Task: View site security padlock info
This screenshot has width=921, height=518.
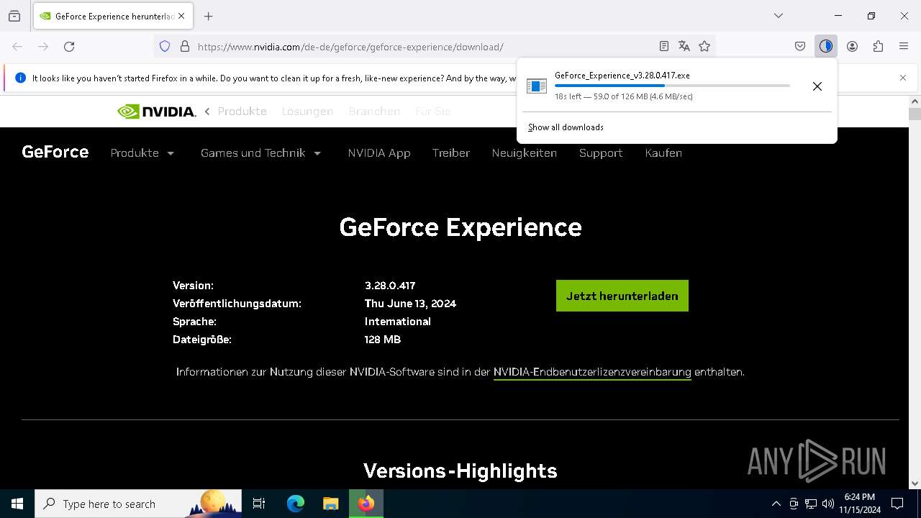Action: coord(185,46)
